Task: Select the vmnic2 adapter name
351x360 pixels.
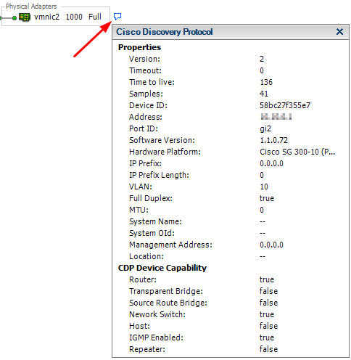Action: pos(47,17)
